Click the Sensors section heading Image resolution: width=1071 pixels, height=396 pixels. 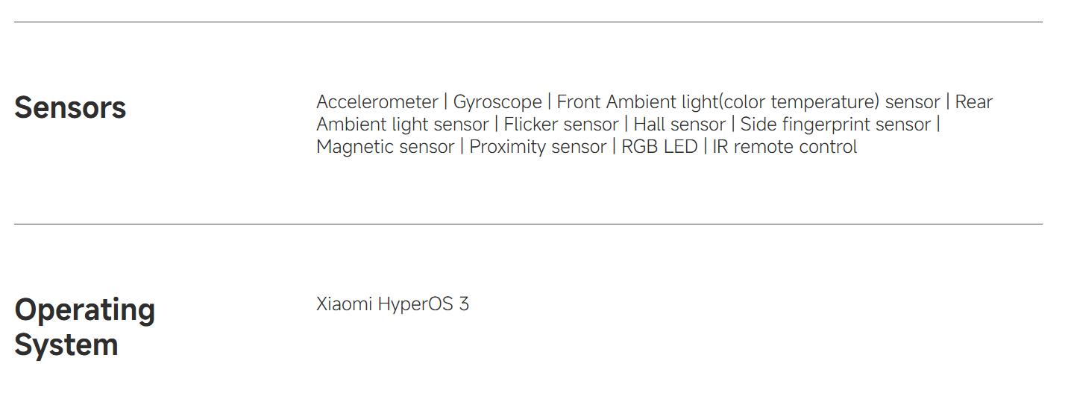click(x=70, y=107)
